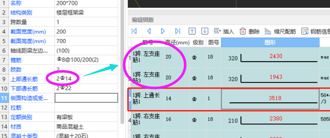The height and width of the screenshot is (138, 330).
Task: Jump to the last rebar record
Action: click(178, 31)
